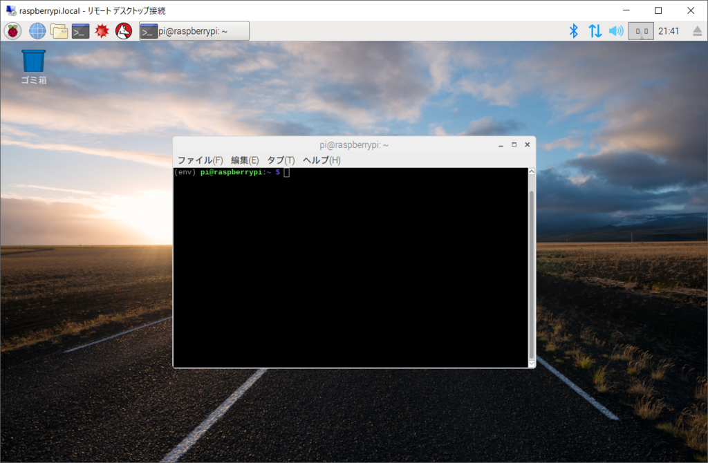The height and width of the screenshot is (463, 708).
Task: Click the terminal vertical scrollbar thumb
Action: 532,275
